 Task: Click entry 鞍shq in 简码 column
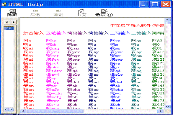tap(74, 89)
